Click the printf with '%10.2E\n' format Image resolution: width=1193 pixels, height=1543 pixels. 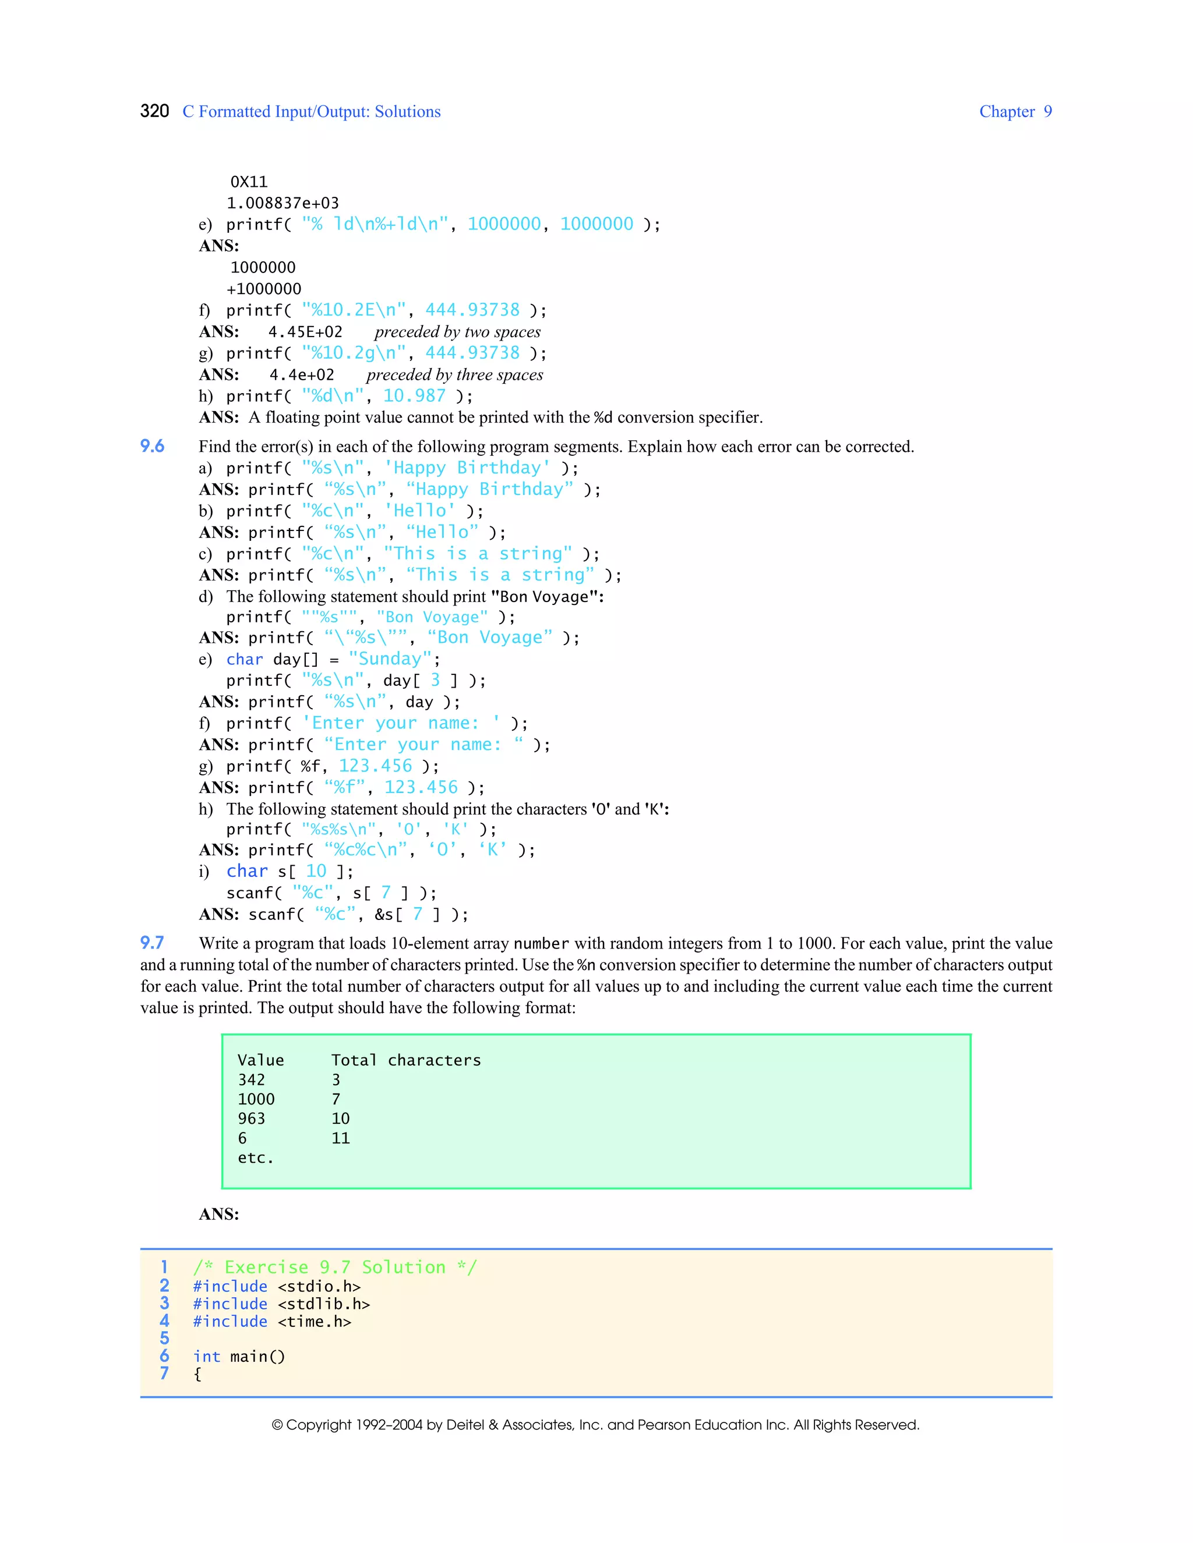click(x=386, y=310)
